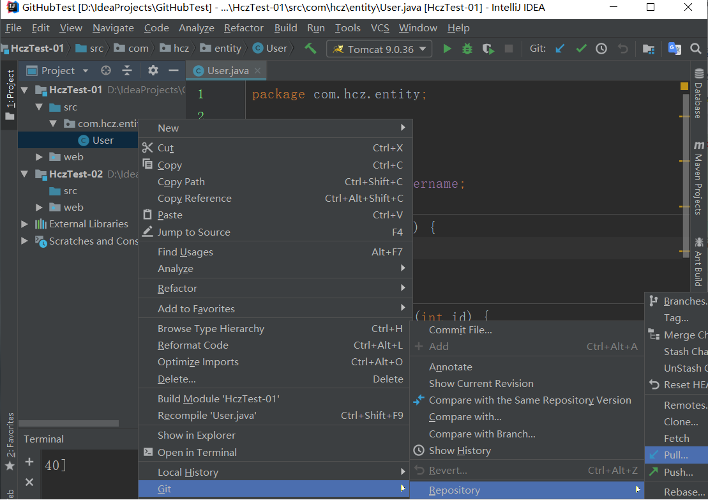Open Local History submenu in the context menu
Image resolution: width=708 pixels, height=500 pixels.
click(x=275, y=472)
